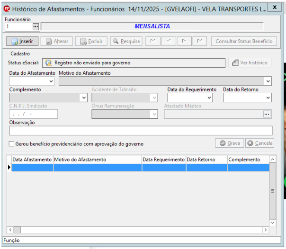
Task: Check Gerou benefício previdenciário checkbox
Action: point(11,144)
